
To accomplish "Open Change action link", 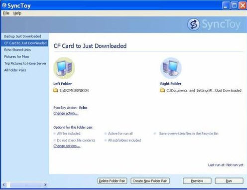I will [66, 113].
